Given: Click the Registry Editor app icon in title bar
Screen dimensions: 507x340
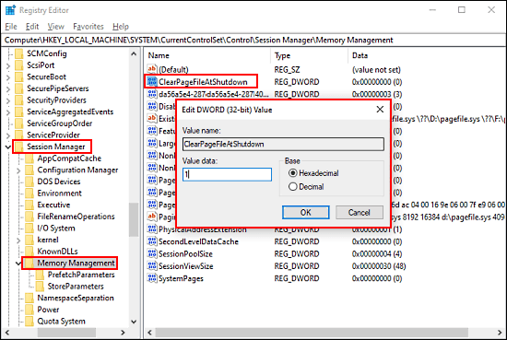Looking at the screenshot, I should pyautogui.click(x=10, y=10).
